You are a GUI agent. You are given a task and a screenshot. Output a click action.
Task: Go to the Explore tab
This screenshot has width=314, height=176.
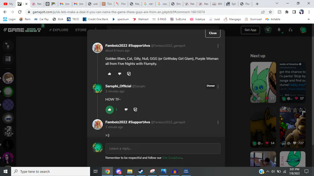click(x=59, y=30)
